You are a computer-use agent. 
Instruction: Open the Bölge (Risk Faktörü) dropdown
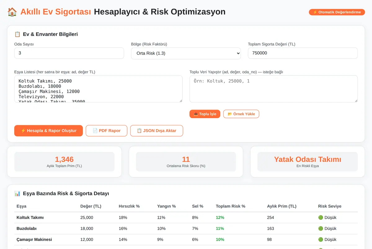(186, 53)
